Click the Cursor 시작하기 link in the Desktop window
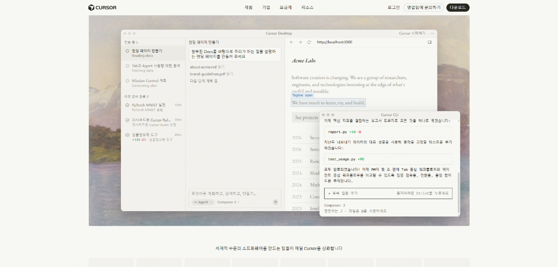 click(412, 33)
